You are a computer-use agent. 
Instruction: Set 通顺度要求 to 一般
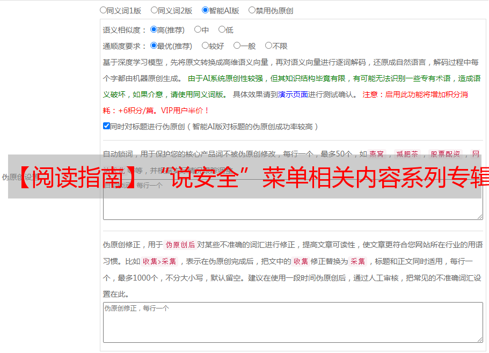[x=237, y=46]
